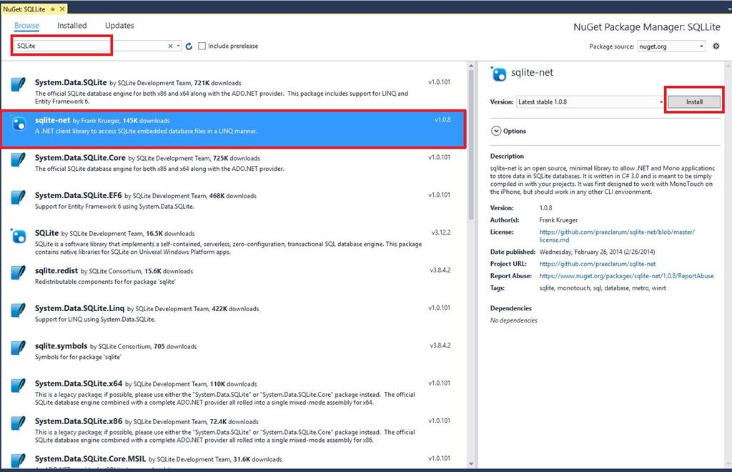The width and height of the screenshot is (732, 472).
Task: Click the v3.12.2 version label
Action: 441,232
